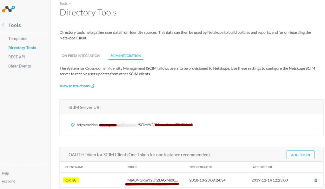The height and width of the screenshot is (189, 325).
Task: Open the Help link
Action: click(x=5, y=173)
